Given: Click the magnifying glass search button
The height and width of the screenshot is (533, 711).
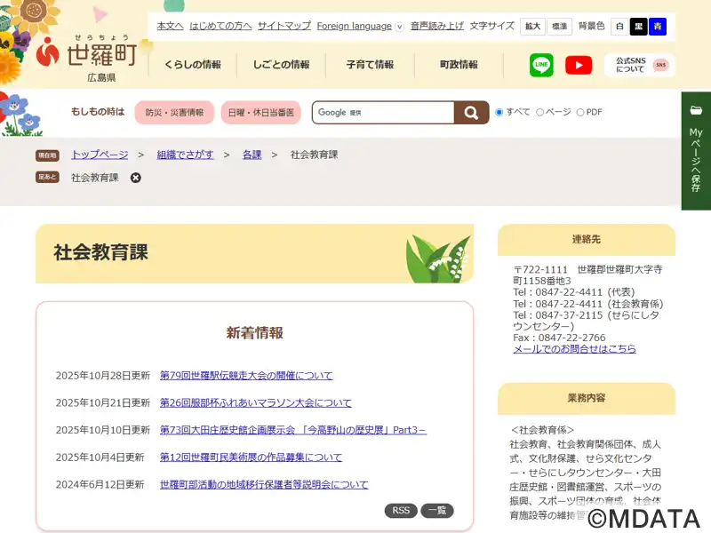Looking at the screenshot, I should [471, 113].
